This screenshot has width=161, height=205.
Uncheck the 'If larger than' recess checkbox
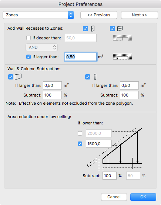(28, 57)
